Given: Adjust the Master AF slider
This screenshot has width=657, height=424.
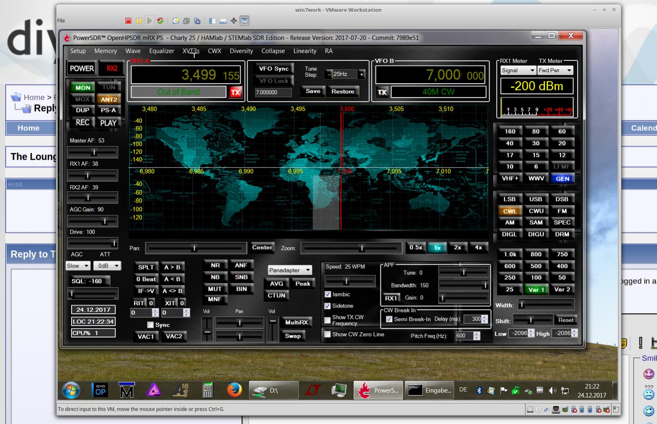Looking at the screenshot, I should pos(93,152).
